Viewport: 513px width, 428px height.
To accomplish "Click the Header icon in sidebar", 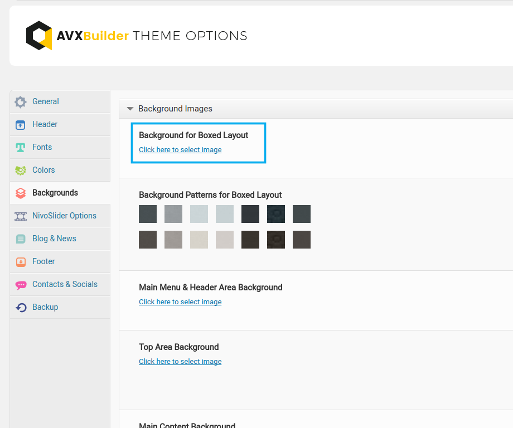I will (21, 125).
